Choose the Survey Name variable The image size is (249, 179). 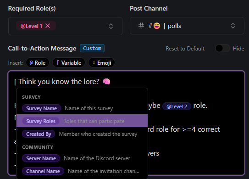pyautogui.click(x=82, y=108)
